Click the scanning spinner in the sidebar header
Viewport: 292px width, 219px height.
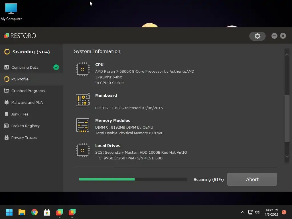tap(7, 52)
